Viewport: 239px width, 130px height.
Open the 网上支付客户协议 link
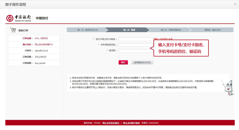(131, 123)
